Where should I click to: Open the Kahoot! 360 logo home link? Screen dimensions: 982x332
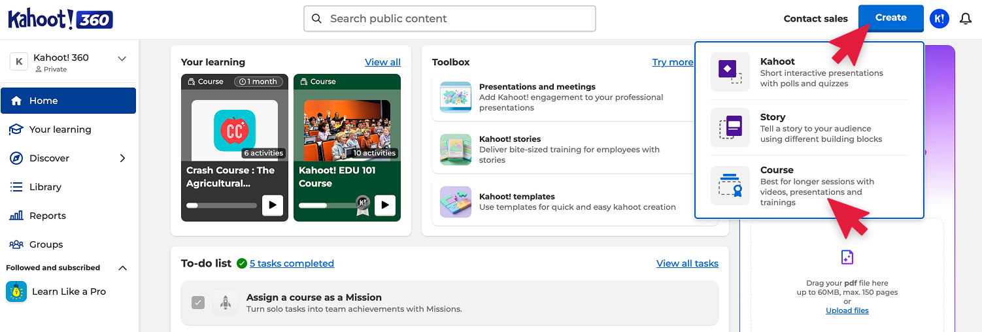[60, 19]
